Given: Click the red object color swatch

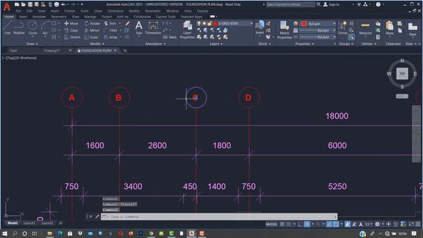Looking at the screenshot, I should (x=304, y=24).
